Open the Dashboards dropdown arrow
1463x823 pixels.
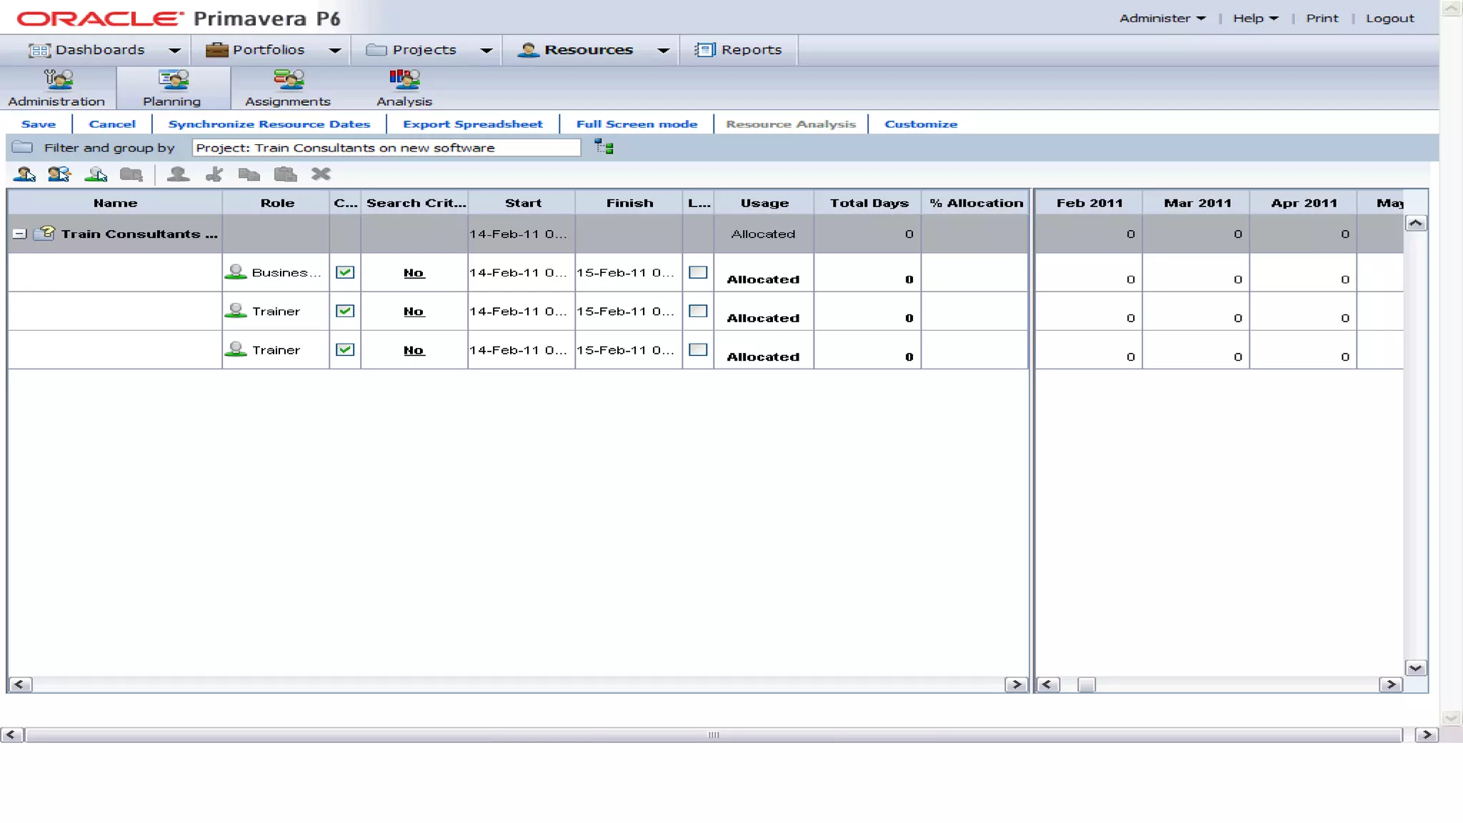click(x=174, y=50)
